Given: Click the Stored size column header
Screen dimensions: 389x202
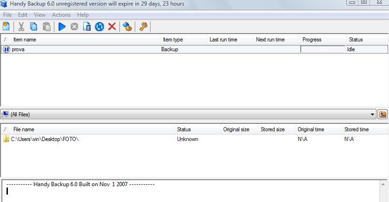Looking at the screenshot, I should click(276, 129).
